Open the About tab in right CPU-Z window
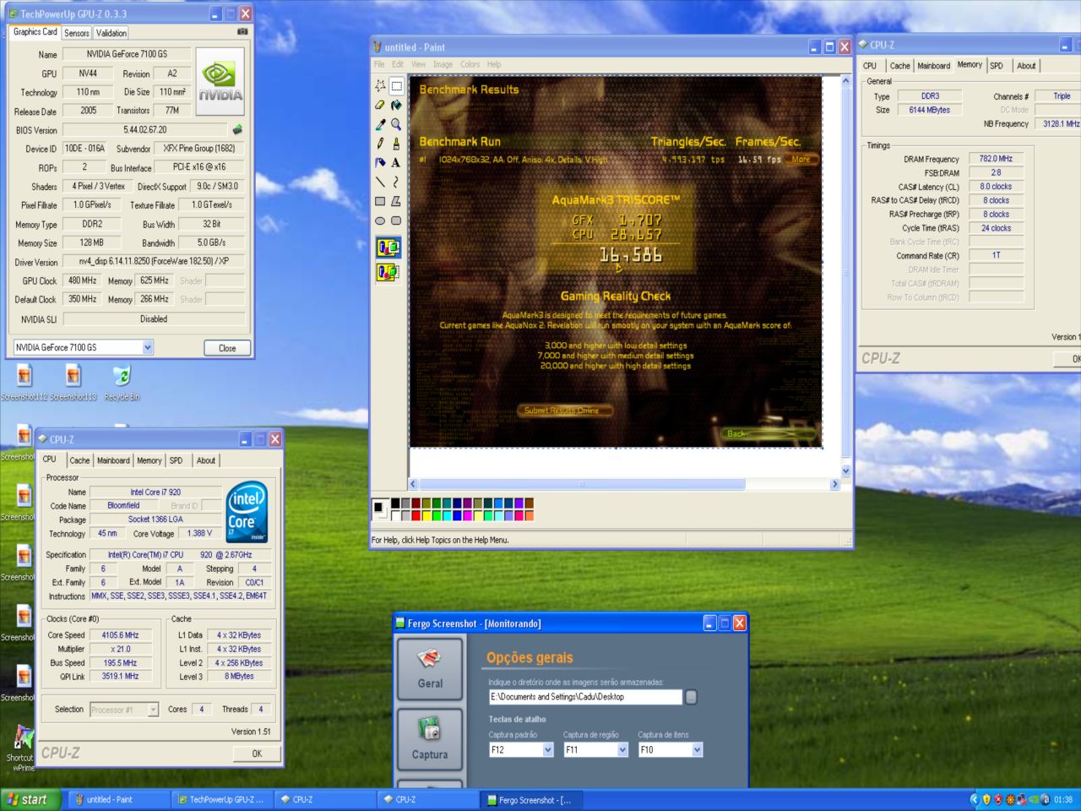Viewport: 1081px width, 811px height. (1026, 66)
